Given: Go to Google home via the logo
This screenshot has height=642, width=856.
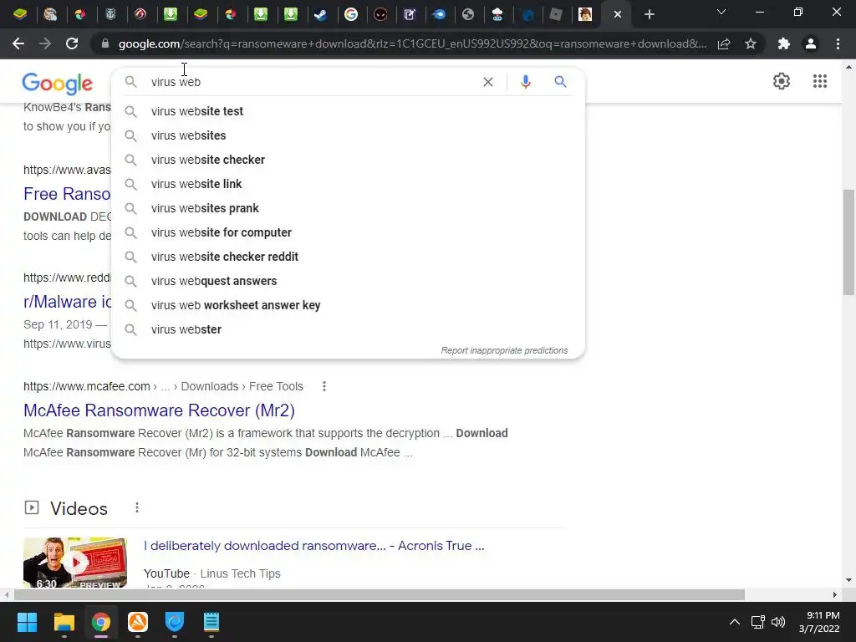Looking at the screenshot, I should pos(58,84).
